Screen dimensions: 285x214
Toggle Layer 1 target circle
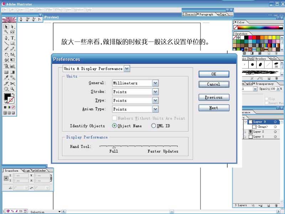pos(275,137)
